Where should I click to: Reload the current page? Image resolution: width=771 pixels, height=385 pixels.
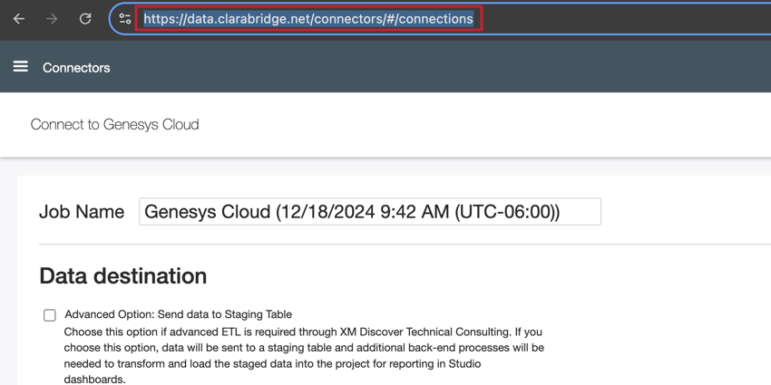85,18
